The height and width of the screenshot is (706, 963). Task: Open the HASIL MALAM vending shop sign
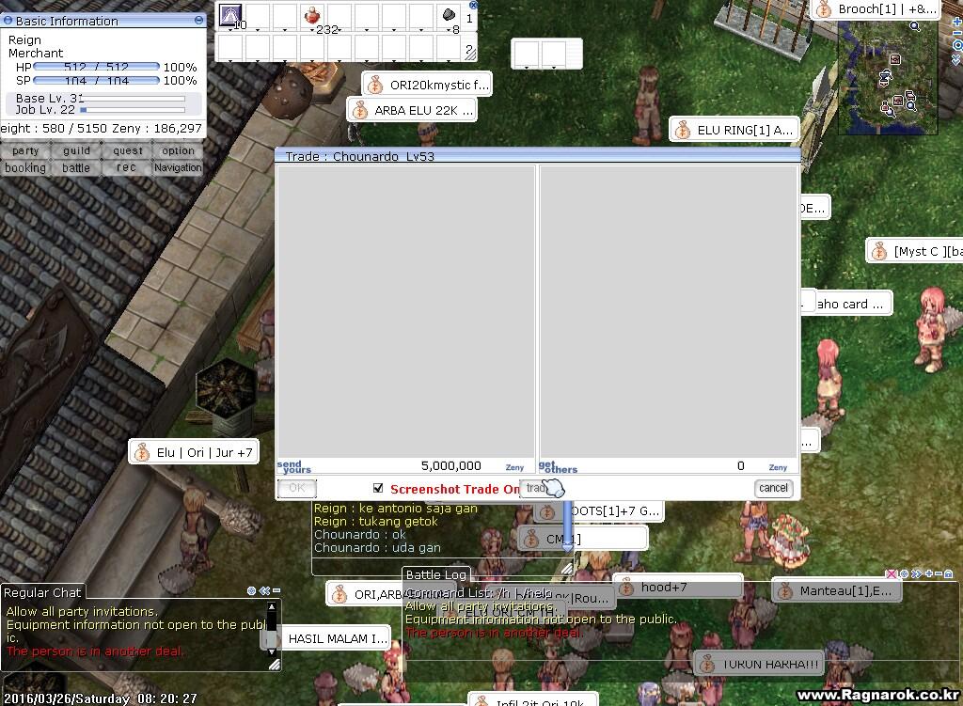click(x=327, y=638)
